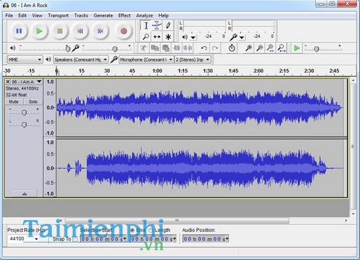The width and height of the screenshot is (360, 260).
Task: Open the output meter dropdown arrow
Action: click(193, 37)
